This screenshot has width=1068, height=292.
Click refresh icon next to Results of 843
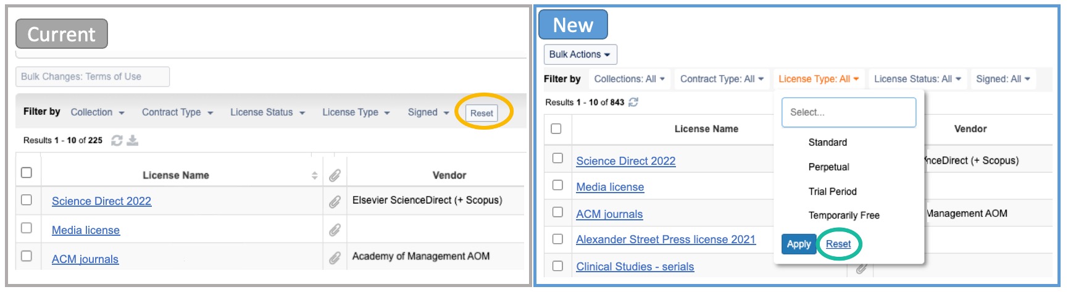633,102
